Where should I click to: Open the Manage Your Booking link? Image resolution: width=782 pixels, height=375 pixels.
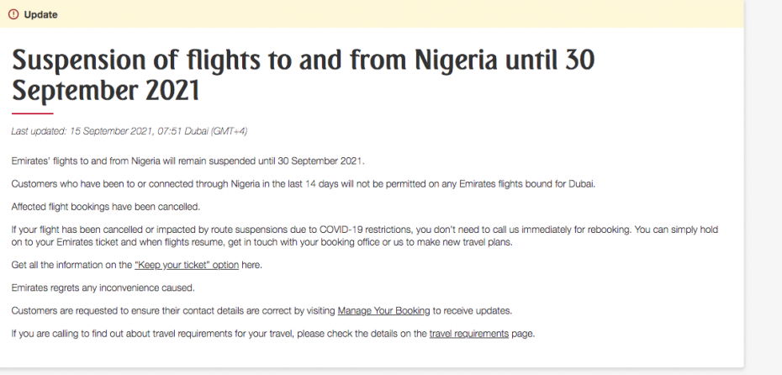383,311
